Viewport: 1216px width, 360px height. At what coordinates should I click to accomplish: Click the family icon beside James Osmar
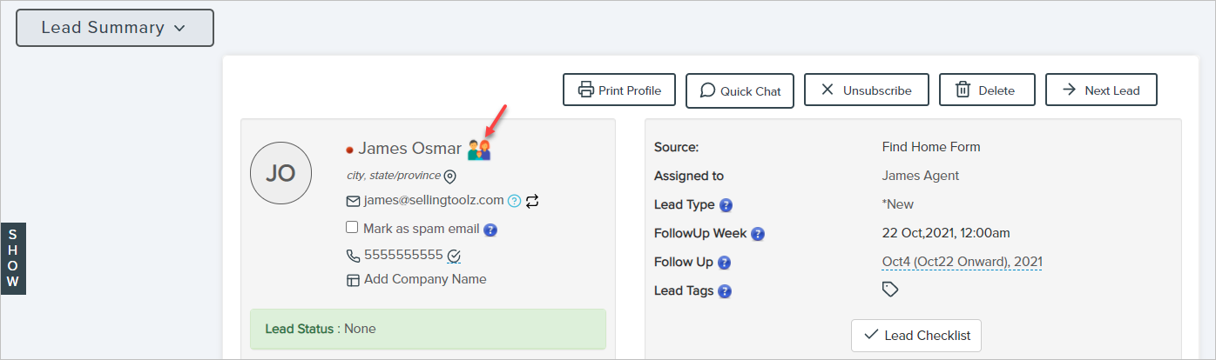point(479,150)
